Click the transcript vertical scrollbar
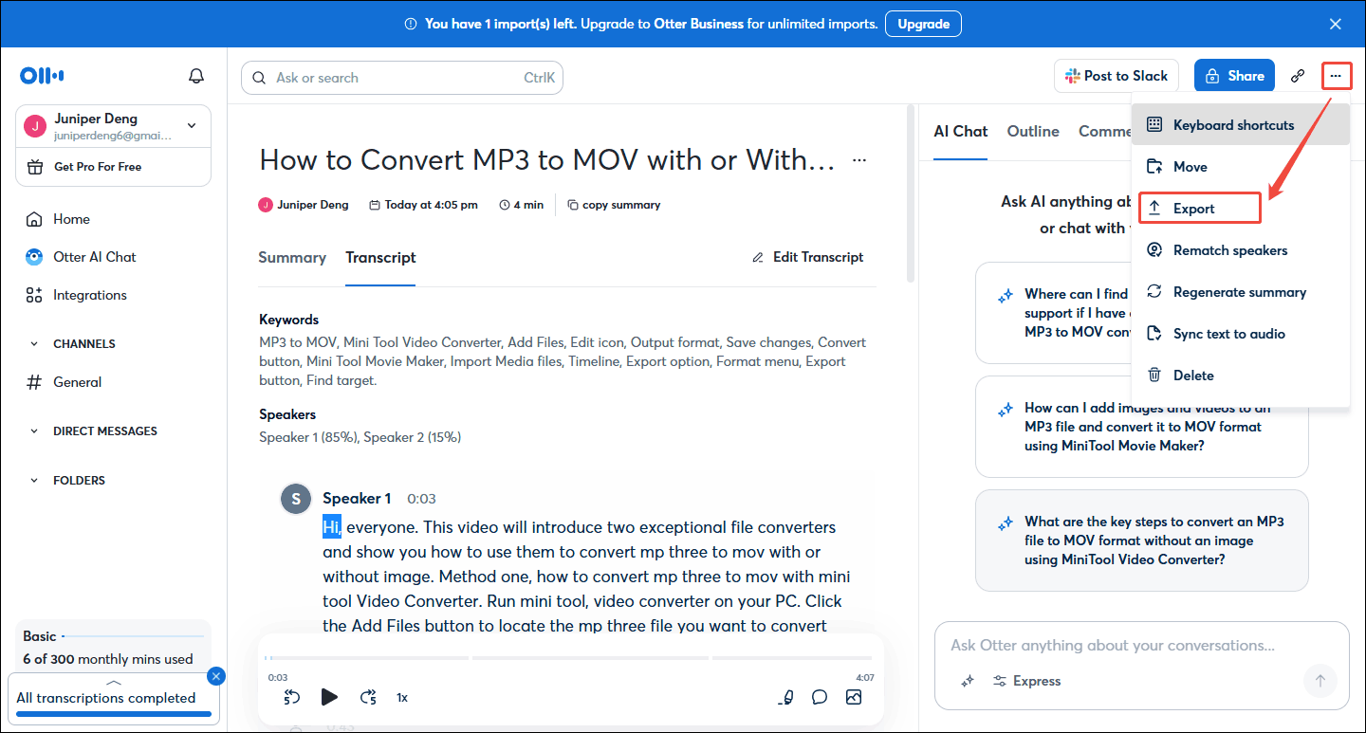 click(x=911, y=193)
